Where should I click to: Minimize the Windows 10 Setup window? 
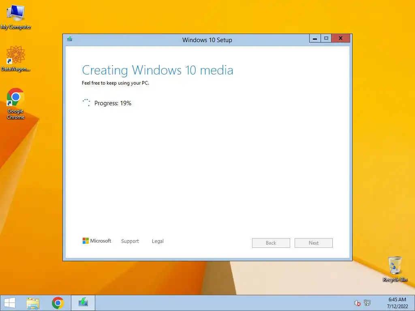tap(315, 38)
